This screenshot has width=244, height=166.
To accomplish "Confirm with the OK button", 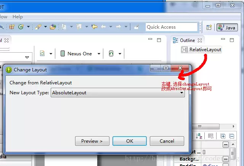I will point(130,141).
